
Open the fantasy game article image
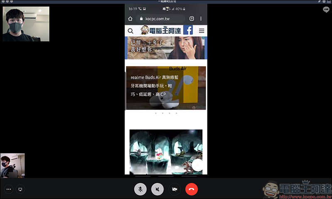point(166,152)
